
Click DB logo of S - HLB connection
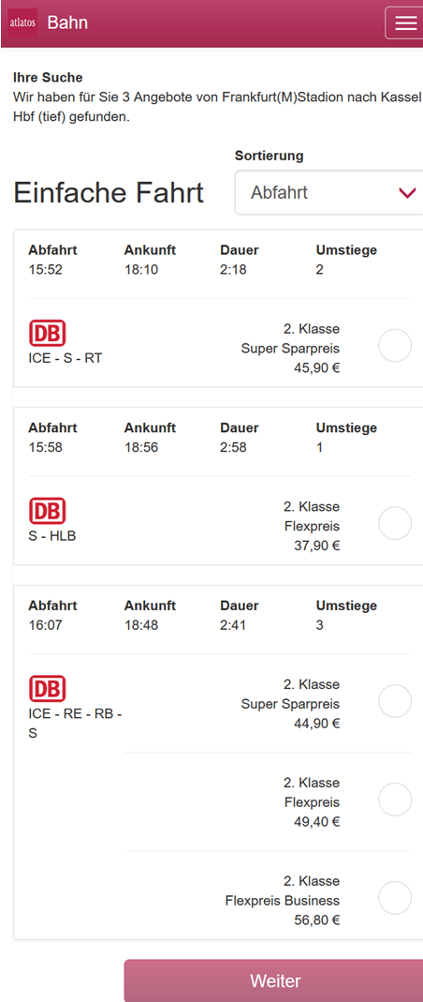coord(47,511)
